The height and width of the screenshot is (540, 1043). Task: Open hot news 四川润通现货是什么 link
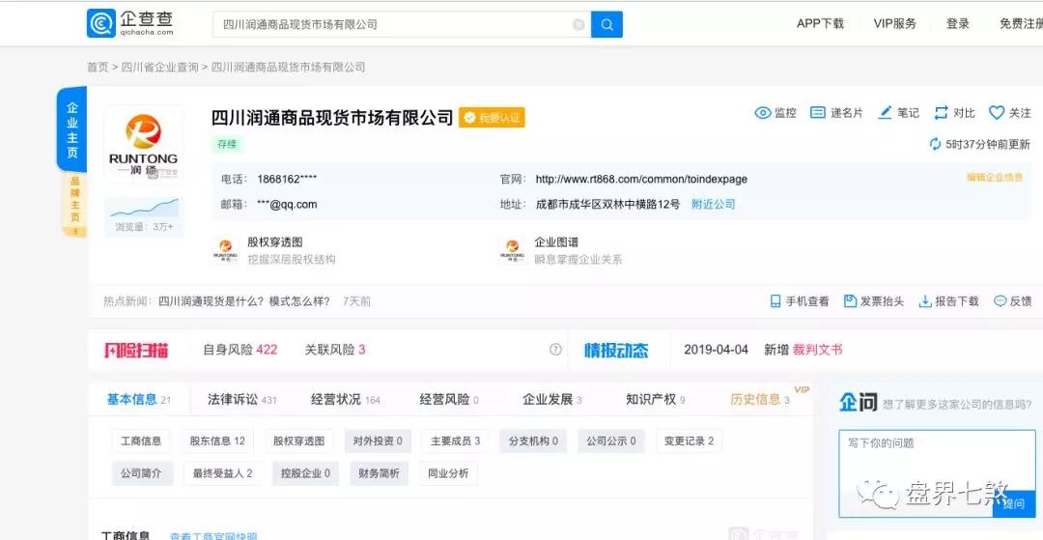click(244, 301)
